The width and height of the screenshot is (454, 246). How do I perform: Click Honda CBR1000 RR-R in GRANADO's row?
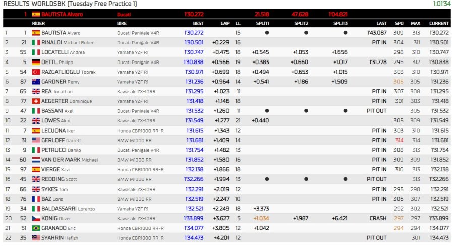(x=140, y=228)
